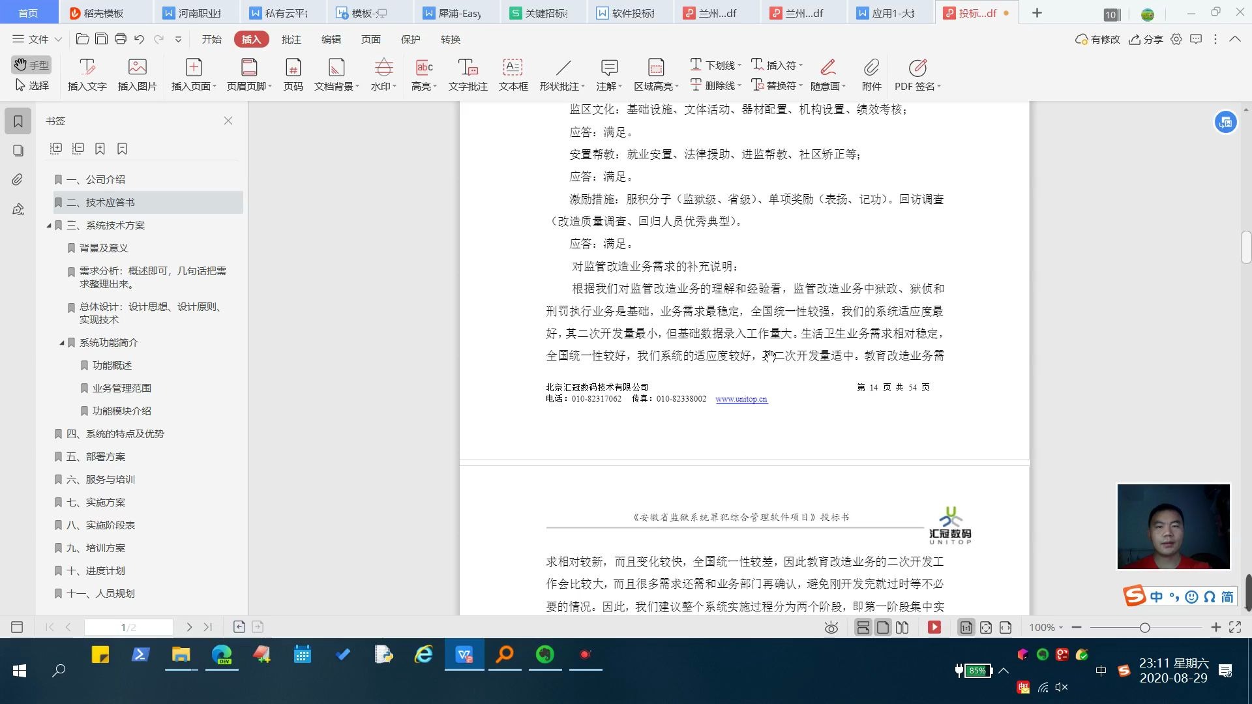Enable double-page view mode
The width and height of the screenshot is (1252, 704).
point(902,627)
